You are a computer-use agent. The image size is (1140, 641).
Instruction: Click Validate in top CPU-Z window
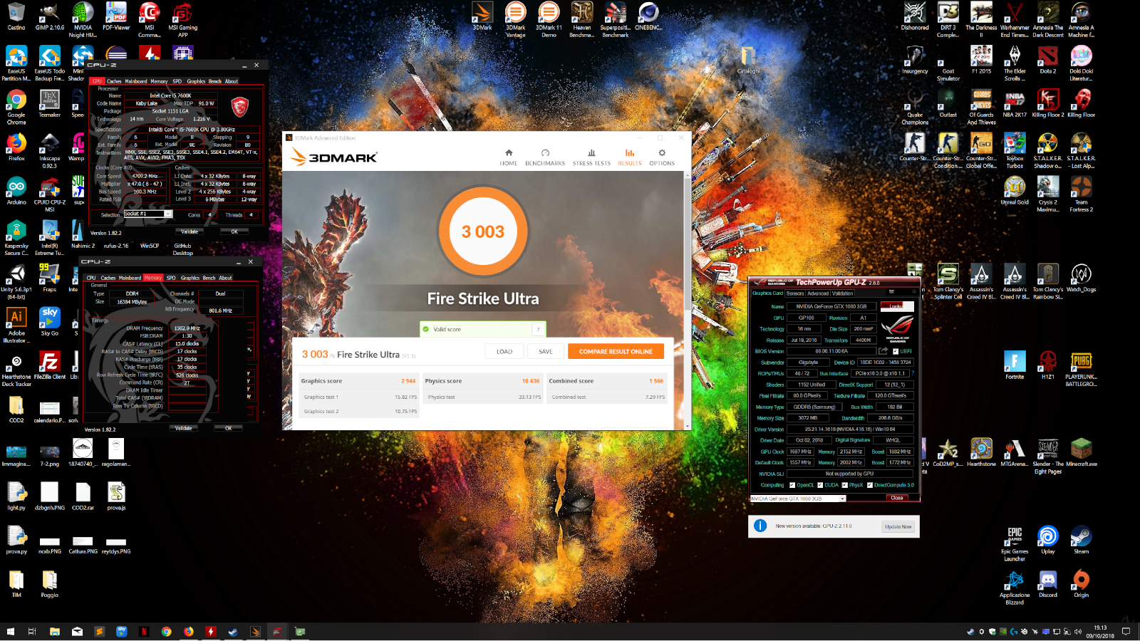coord(190,231)
